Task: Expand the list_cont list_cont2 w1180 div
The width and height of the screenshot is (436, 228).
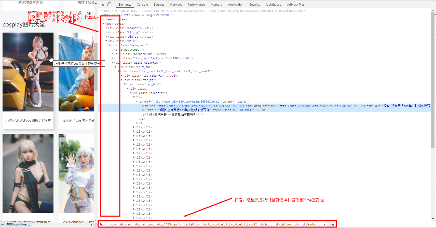Action: 113,58
